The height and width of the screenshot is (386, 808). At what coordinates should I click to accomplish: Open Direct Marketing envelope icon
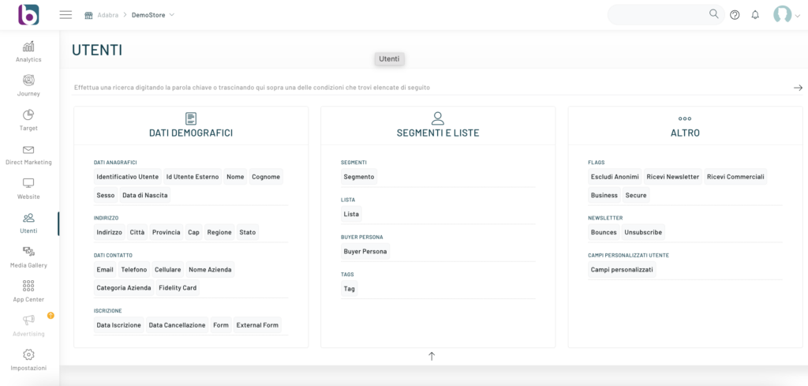(x=28, y=150)
